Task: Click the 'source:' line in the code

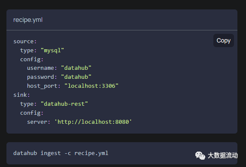Action: 25,42
